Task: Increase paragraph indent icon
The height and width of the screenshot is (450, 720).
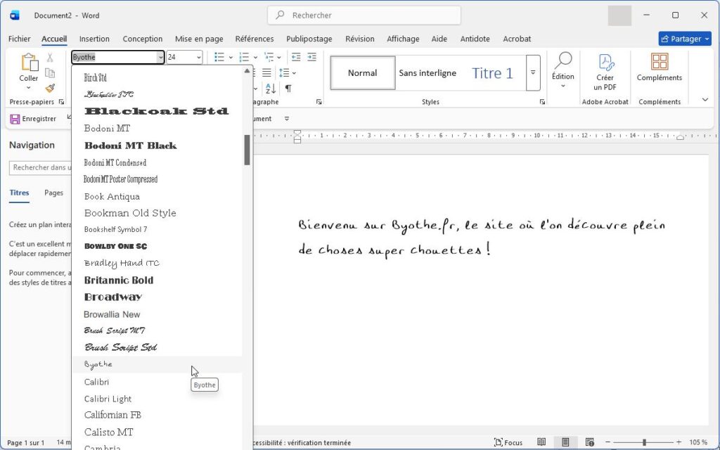Action: pyautogui.click(x=311, y=57)
